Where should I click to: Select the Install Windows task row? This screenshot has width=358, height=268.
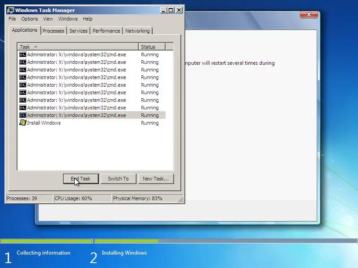point(92,123)
